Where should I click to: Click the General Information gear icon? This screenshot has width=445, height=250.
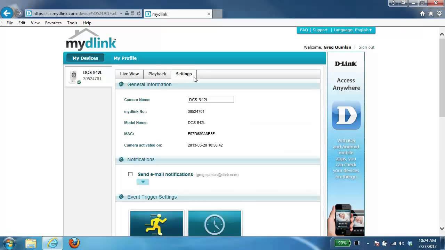click(121, 84)
